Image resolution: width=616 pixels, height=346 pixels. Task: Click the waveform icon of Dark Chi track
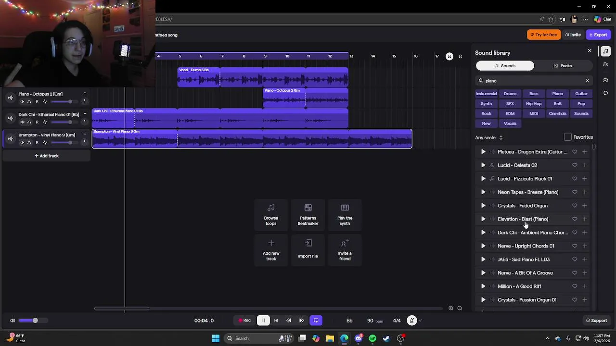11,118
